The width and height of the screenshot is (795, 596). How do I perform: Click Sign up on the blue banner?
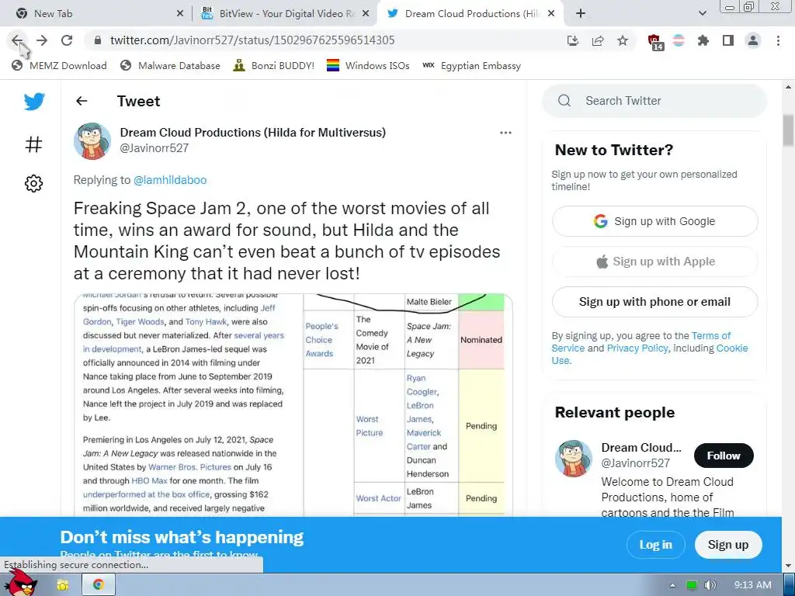point(728,545)
